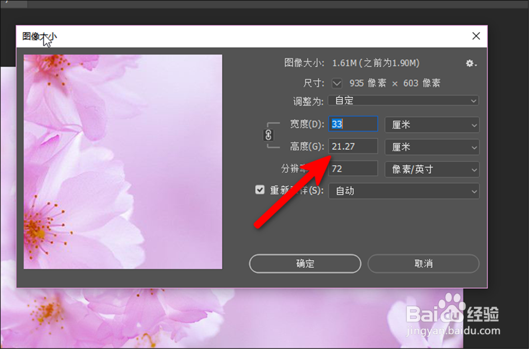Open the 尺寸 dimensions unit dropdown arrow
Screen dimensions: 529x349
tap(336, 83)
